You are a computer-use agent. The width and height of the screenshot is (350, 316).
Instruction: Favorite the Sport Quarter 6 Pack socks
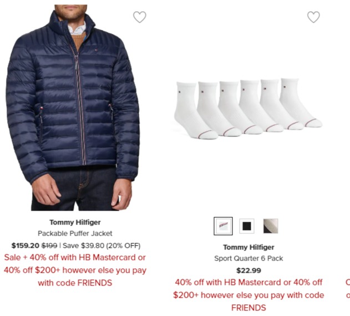pyautogui.click(x=313, y=17)
